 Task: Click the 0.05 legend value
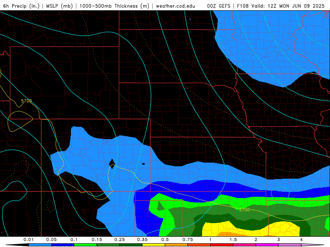click(x=51, y=240)
